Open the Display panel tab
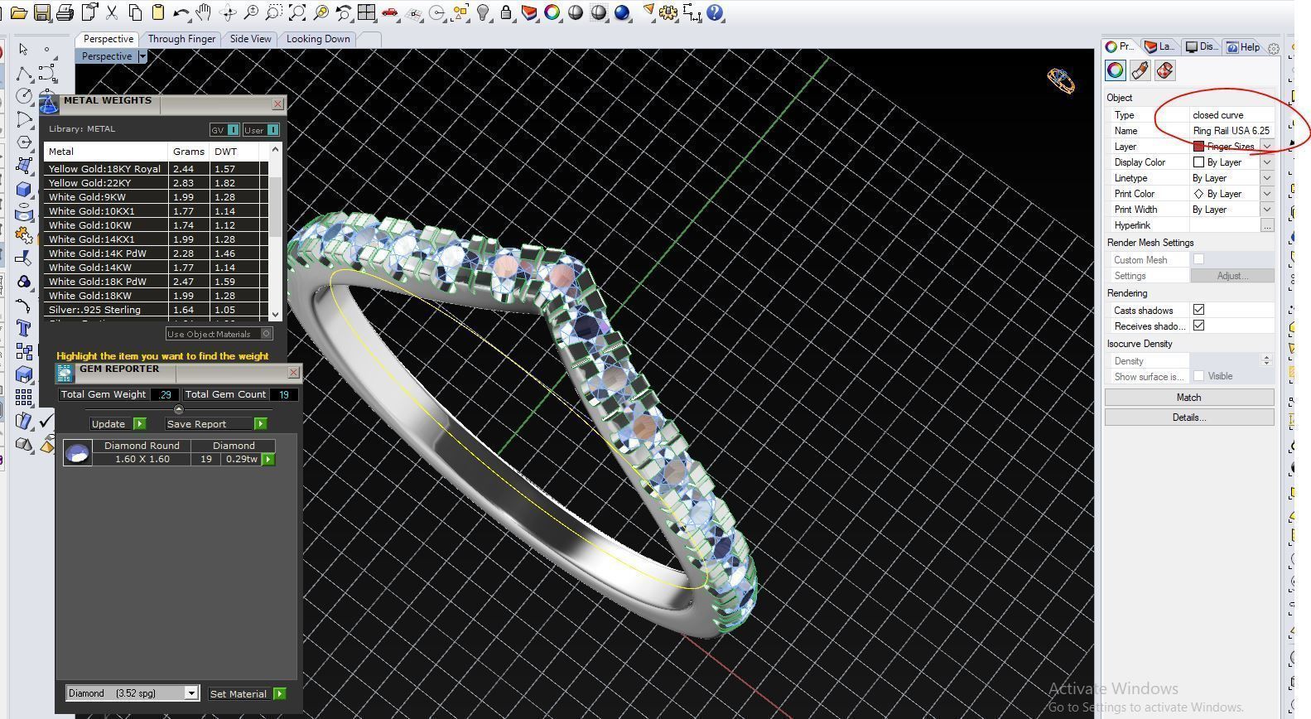 click(1201, 47)
